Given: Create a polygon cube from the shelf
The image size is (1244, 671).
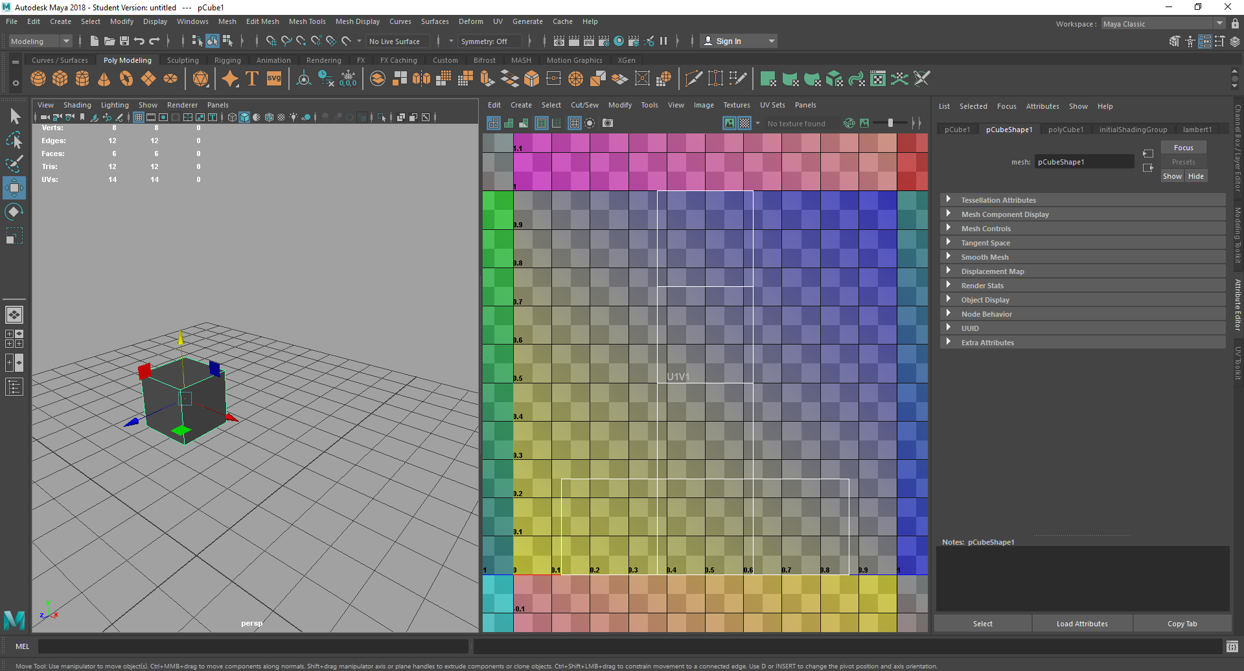Looking at the screenshot, I should point(60,79).
